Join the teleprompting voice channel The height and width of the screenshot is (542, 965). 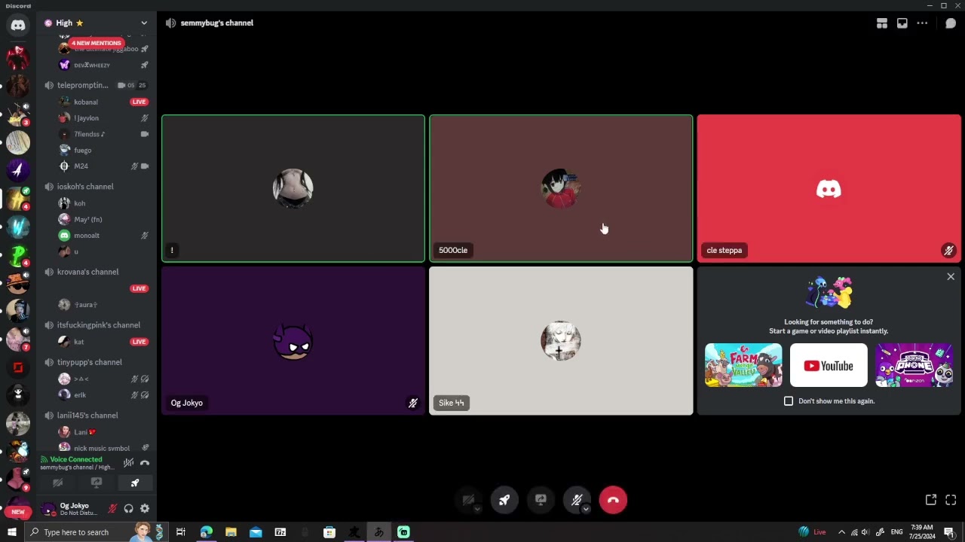click(83, 85)
